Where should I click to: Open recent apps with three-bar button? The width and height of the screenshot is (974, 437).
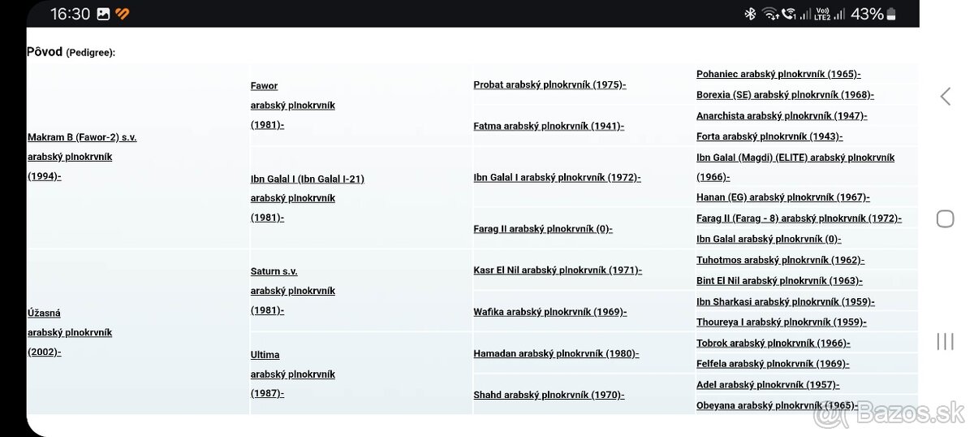[x=945, y=341]
